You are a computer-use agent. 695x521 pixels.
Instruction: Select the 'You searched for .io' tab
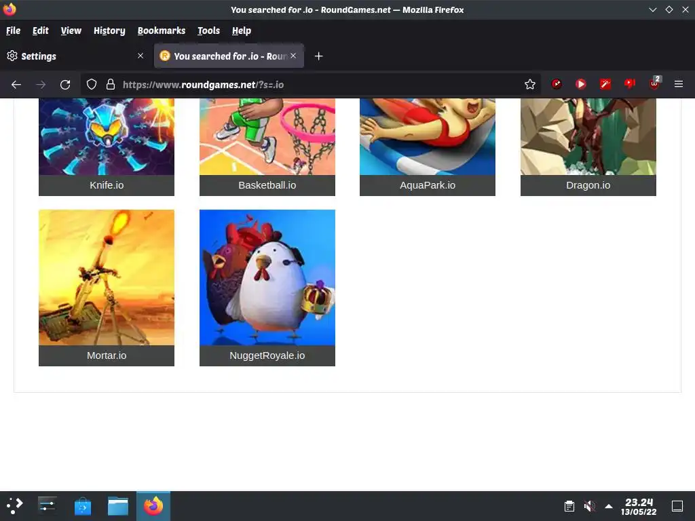click(x=229, y=56)
